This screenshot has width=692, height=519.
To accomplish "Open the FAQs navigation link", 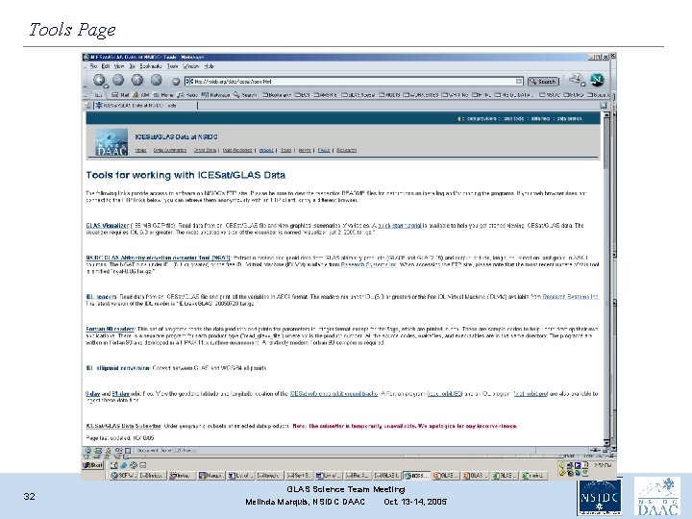I will click(x=324, y=150).
